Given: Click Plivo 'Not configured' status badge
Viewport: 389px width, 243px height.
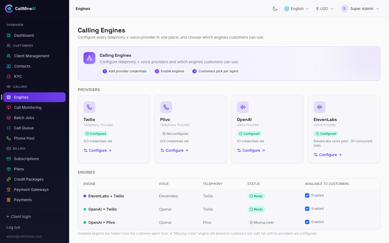Looking at the screenshot, I should click(x=175, y=134).
